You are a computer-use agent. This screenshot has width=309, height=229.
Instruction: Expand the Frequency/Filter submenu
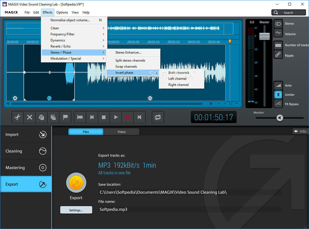click(x=74, y=34)
